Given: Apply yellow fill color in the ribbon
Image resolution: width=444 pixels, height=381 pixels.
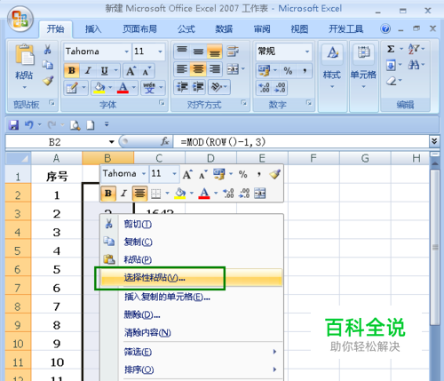Looking at the screenshot, I should coord(99,88).
